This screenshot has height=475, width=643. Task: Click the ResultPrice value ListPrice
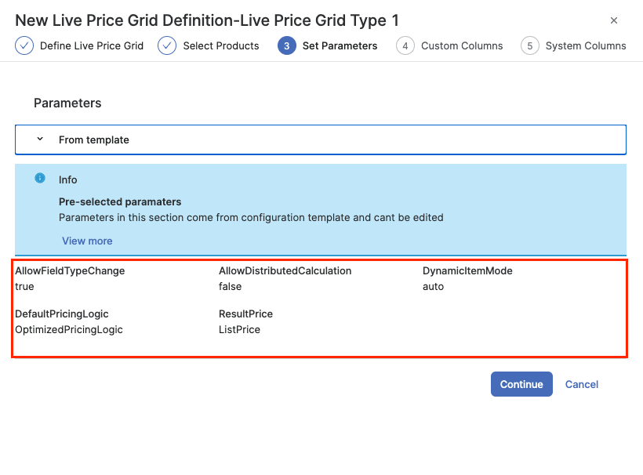239,330
